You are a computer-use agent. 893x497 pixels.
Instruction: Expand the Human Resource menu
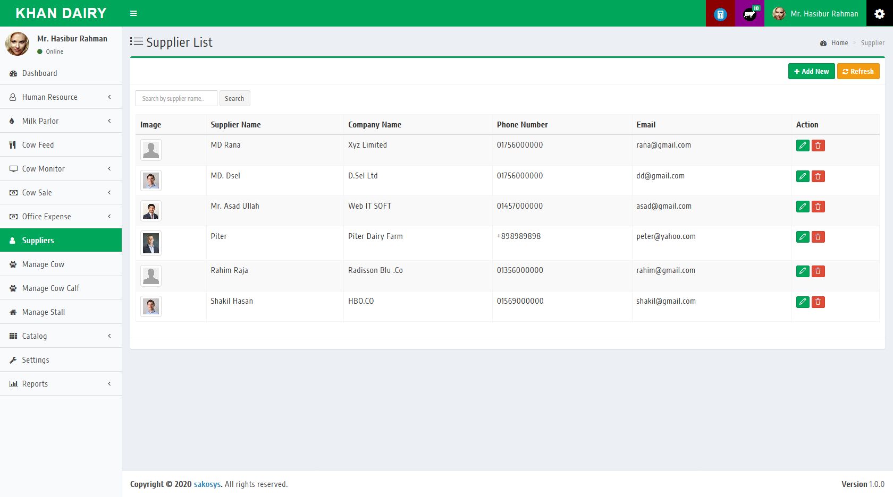49,97
